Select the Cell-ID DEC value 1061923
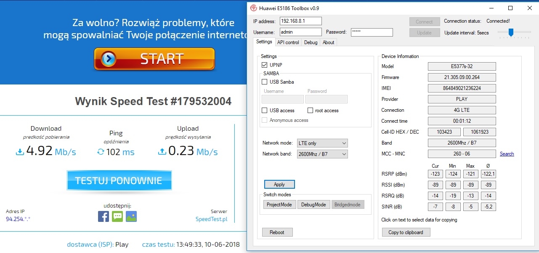Screen dimensions: 539x253 click(x=480, y=132)
